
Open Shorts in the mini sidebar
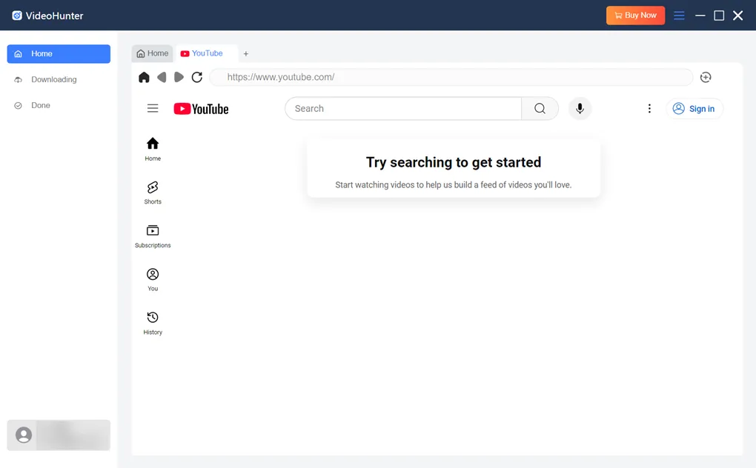click(x=153, y=193)
